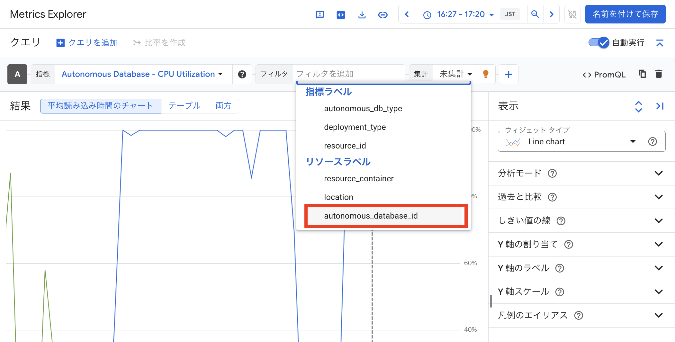Image resolution: width=675 pixels, height=342 pixels.
Task: Download the chart data
Action: pos(362,14)
